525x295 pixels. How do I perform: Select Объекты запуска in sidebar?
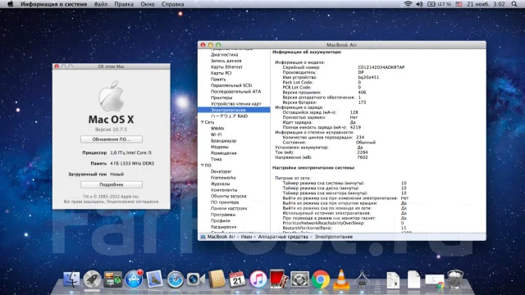click(228, 196)
